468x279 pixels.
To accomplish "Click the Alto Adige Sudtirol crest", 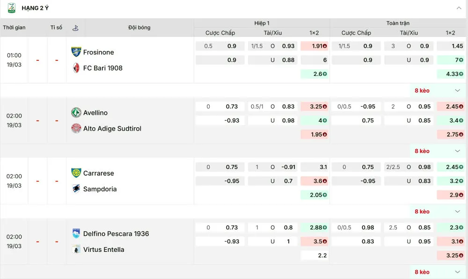I will click(76, 128).
